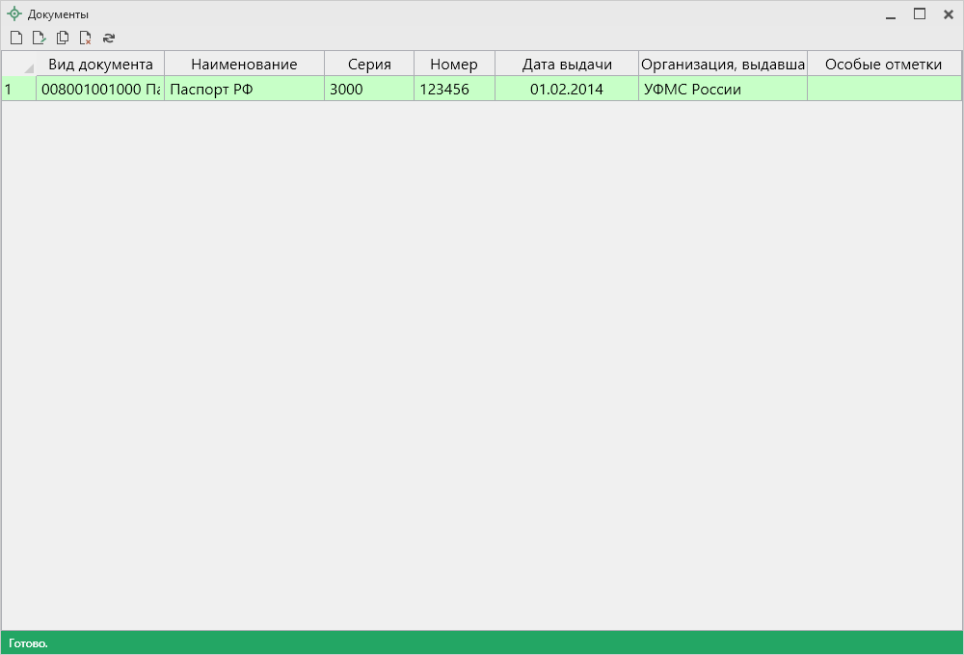Click 'Организация, выдавшая' column header
The width and height of the screenshot is (964, 655).
tap(723, 65)
